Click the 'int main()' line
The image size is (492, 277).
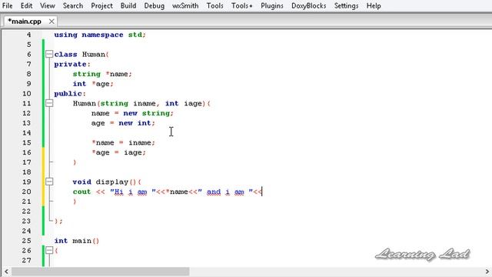coord(77,241)
